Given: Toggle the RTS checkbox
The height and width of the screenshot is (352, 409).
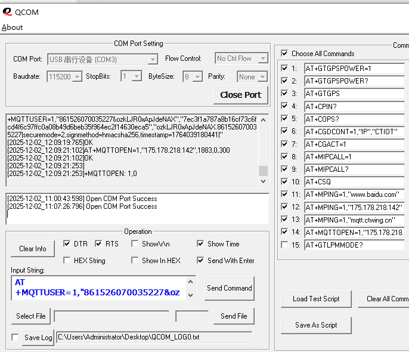Looking at the screenshot, I should point(100,244).
